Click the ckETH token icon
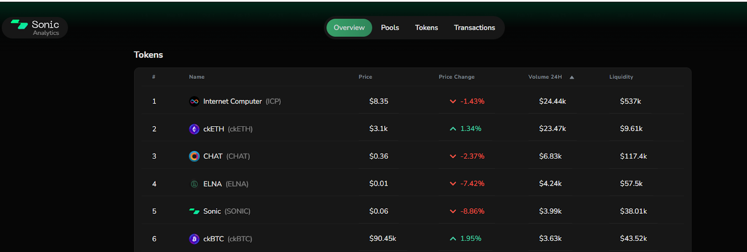The width and height of the screenshot is (747, 252). pyautogui.click(x=194, y=129)
